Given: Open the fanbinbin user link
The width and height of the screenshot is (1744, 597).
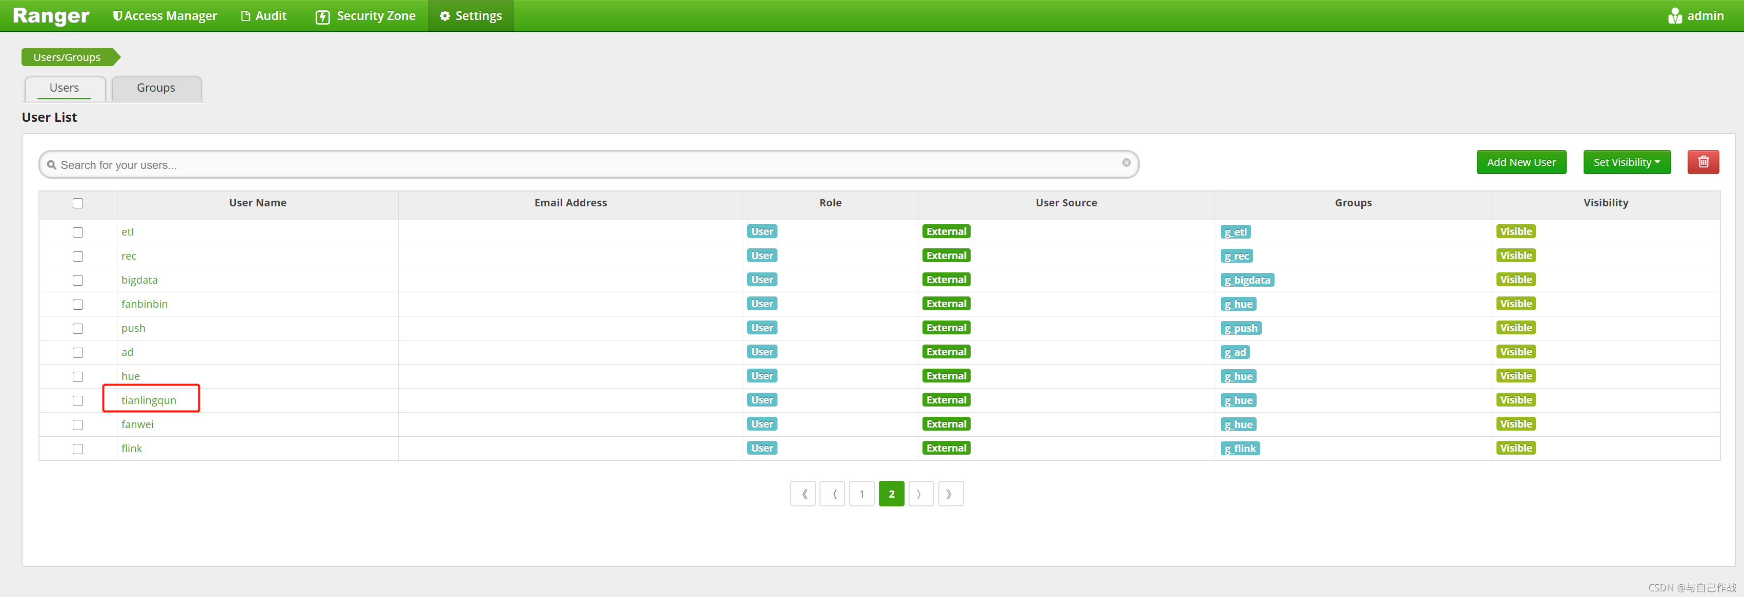Looking at the screenshot, I should (x=144, y=304).
